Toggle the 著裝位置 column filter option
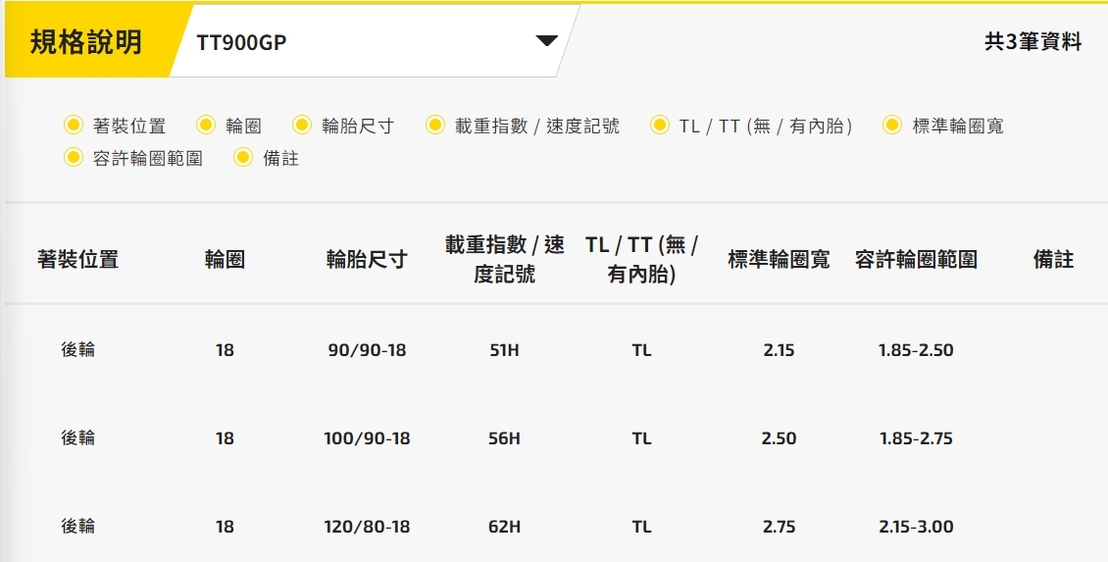The width and height of the screenshot is (1108, 562). point(74,126)
